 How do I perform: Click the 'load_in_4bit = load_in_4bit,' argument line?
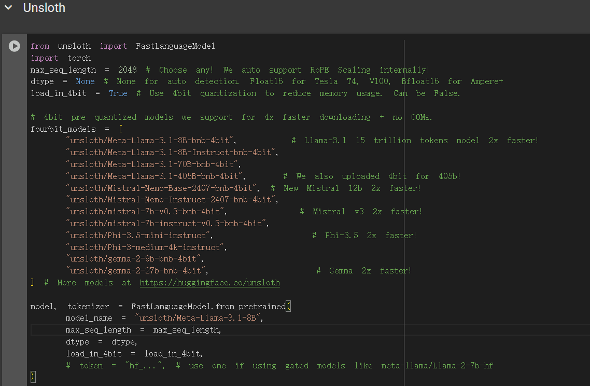pos(134,354)
